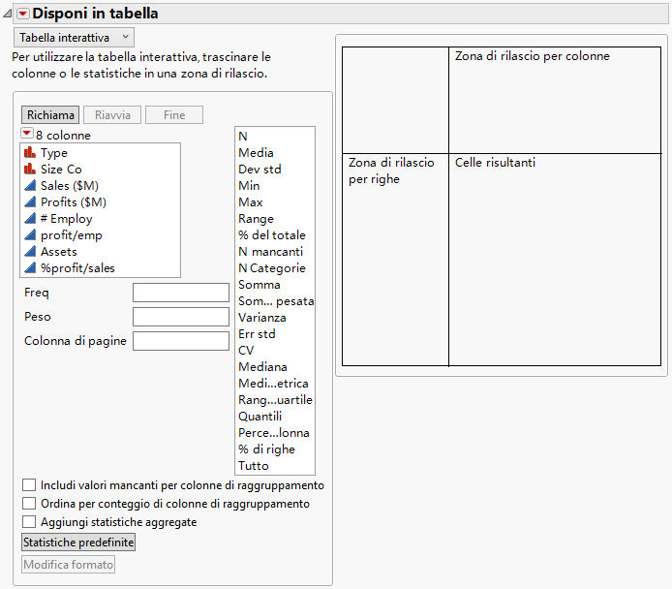The height and width of the screenshot is (589, 672).
Task: Click continuous icon next to profit/emp
Action: [30, 234]
